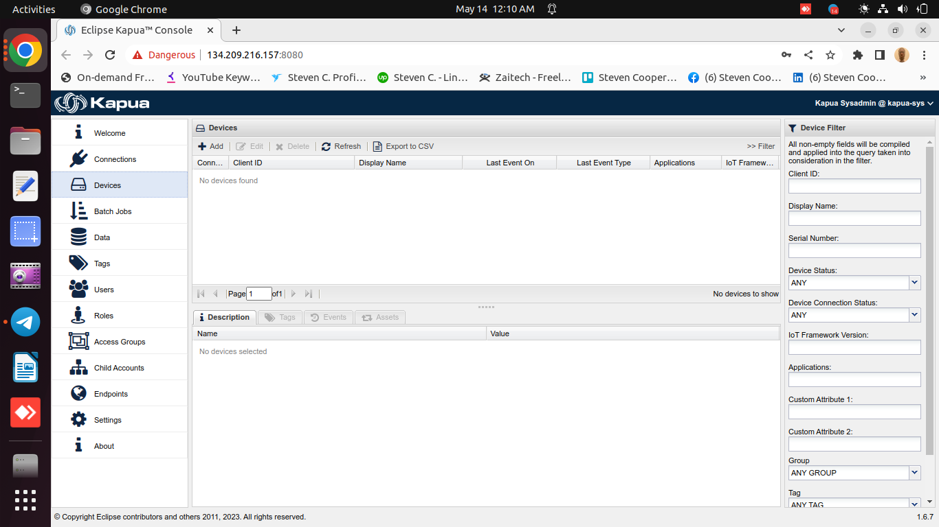Open Group dropdown in filter
This screenshot has height=527, width=939.
914,472
